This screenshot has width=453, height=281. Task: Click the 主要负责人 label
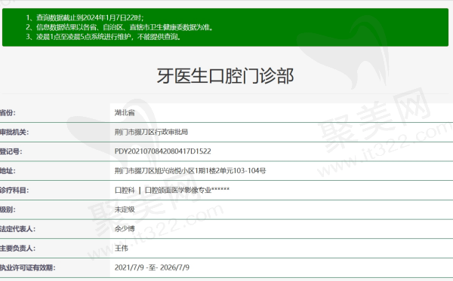click(x=18, y=248)
